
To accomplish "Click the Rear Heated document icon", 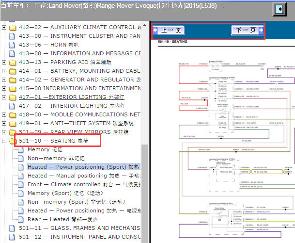I will point(21,219).
